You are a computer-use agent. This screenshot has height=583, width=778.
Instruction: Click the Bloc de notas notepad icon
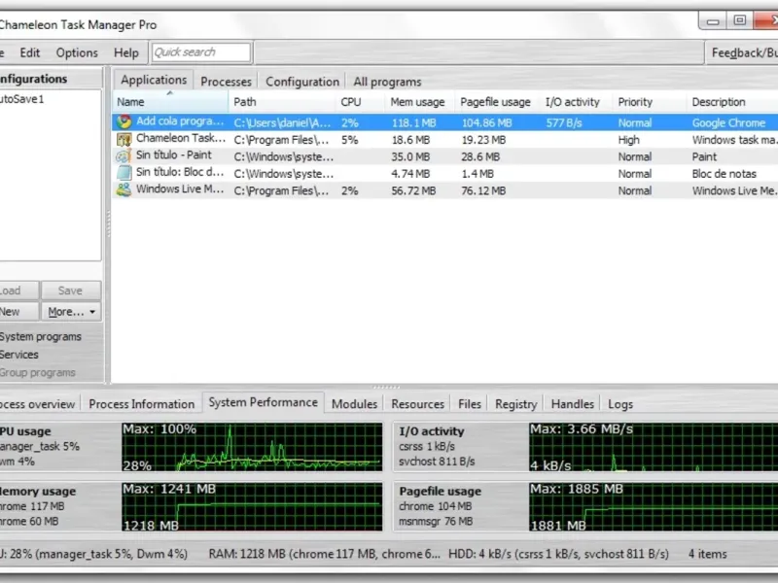tap(124, 173)
